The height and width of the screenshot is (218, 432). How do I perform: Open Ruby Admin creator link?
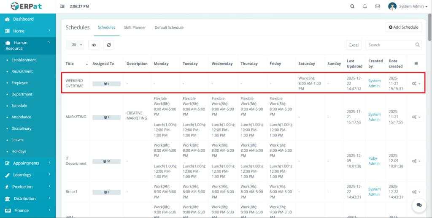tap(374, 161)
